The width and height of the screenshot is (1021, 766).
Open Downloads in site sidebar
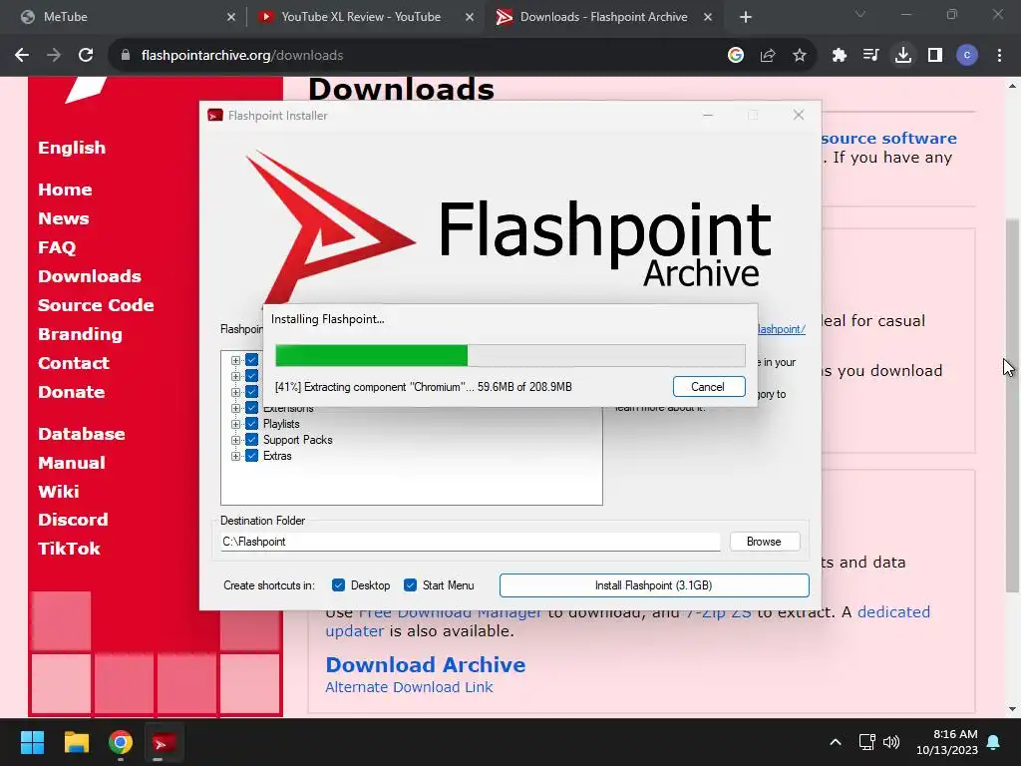pyautogui.click(x=90, y=276)
